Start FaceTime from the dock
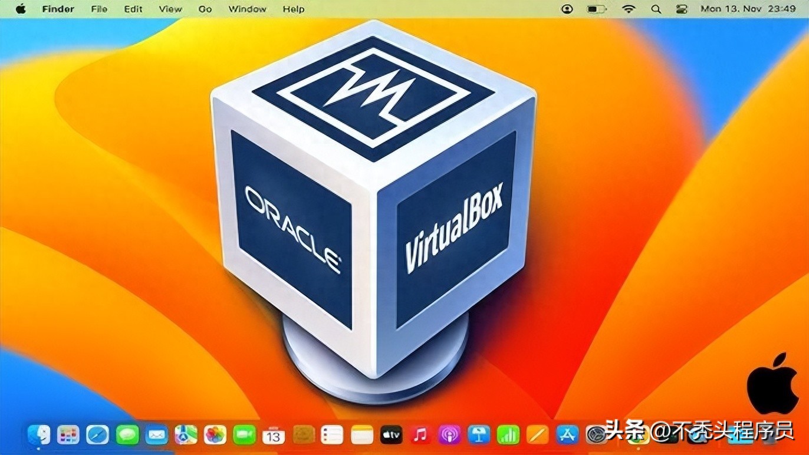The image size is (809, 455). pos(244,435)
